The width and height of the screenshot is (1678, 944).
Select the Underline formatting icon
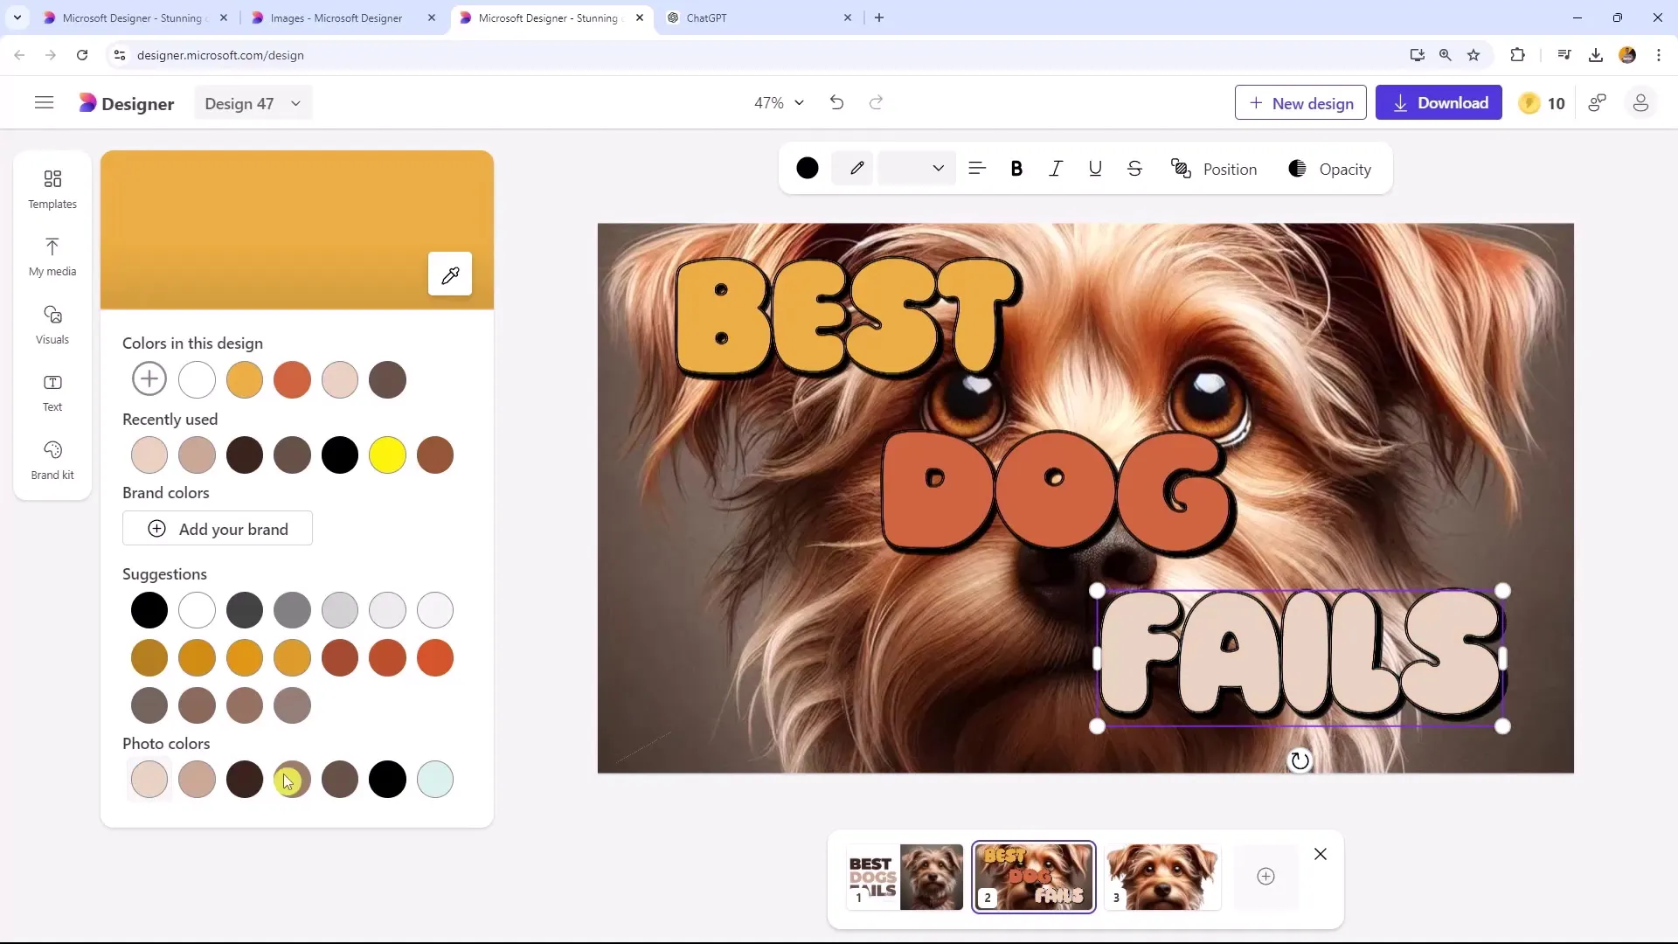(x=1096, y=170)
